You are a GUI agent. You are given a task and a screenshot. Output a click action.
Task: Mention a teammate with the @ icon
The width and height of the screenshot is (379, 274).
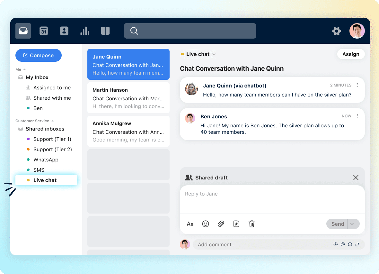(343, 244)
